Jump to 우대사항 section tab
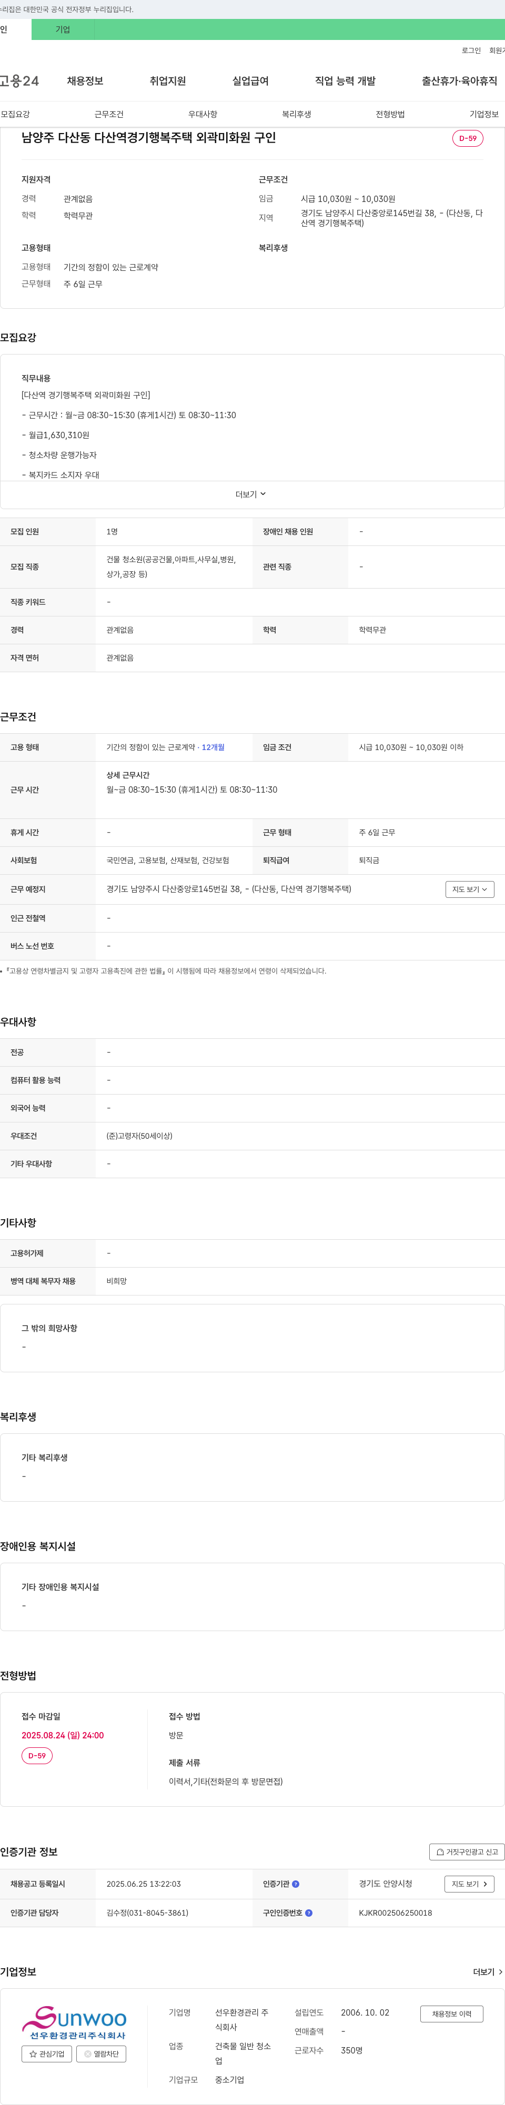 [203, 115]
